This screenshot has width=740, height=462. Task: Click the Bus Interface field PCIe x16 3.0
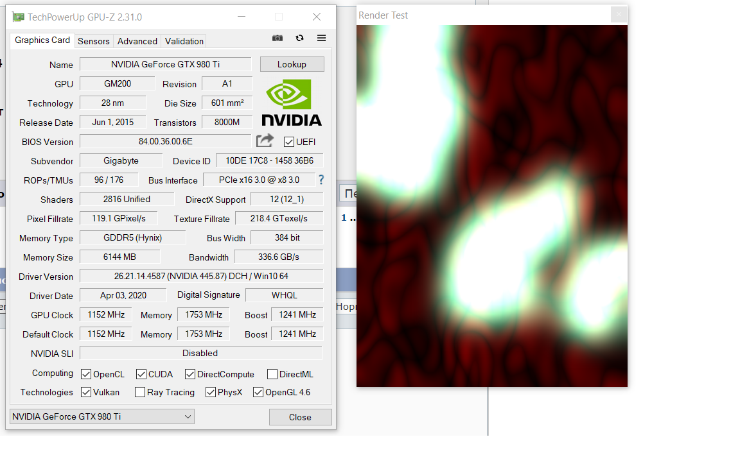tap(259, 180)
